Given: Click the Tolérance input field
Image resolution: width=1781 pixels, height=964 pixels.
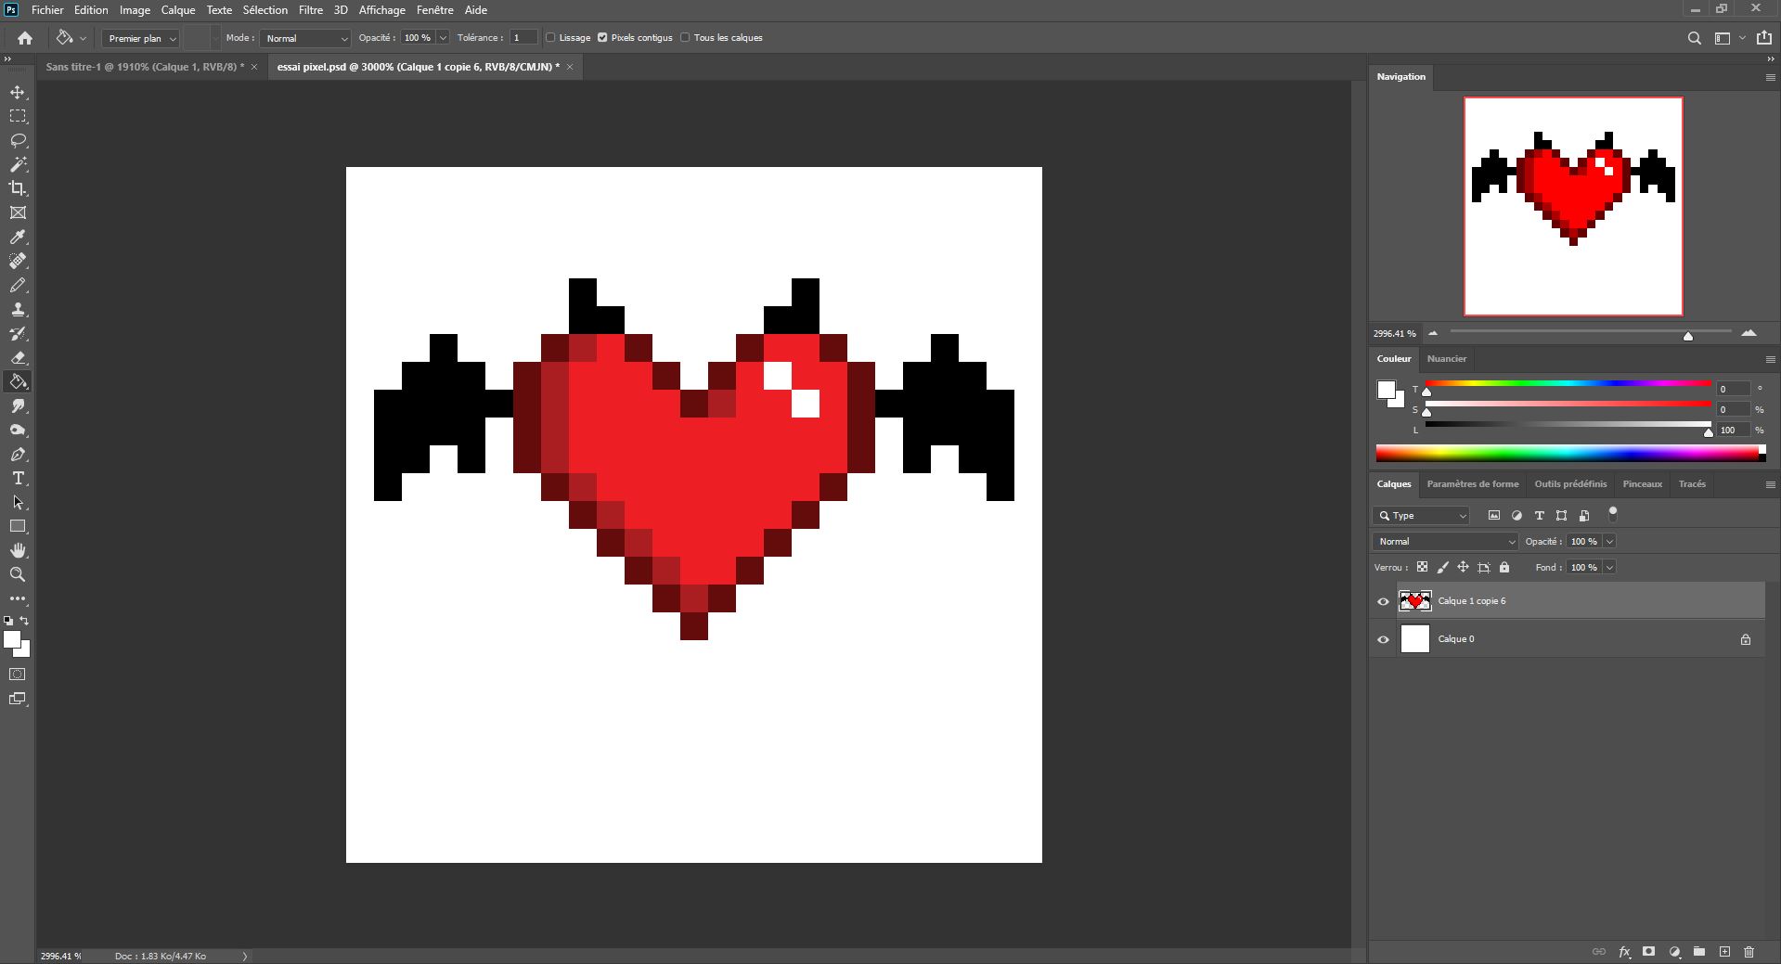Looking at the screenshot, I should (523, 38).
